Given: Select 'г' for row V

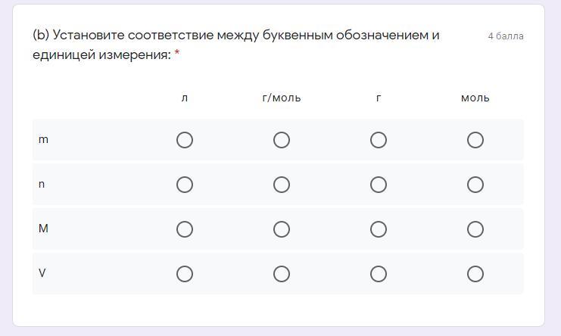Looking at the screenshot, I should [x=379, y=274].
